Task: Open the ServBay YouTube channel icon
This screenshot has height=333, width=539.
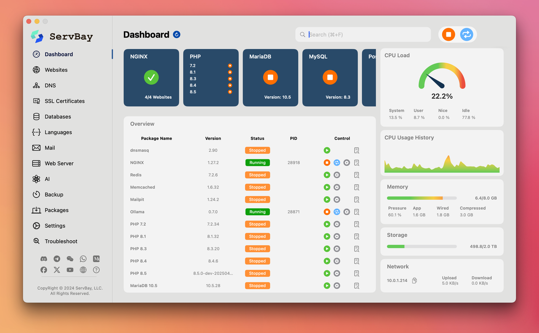Action: [x=70, y=270]
